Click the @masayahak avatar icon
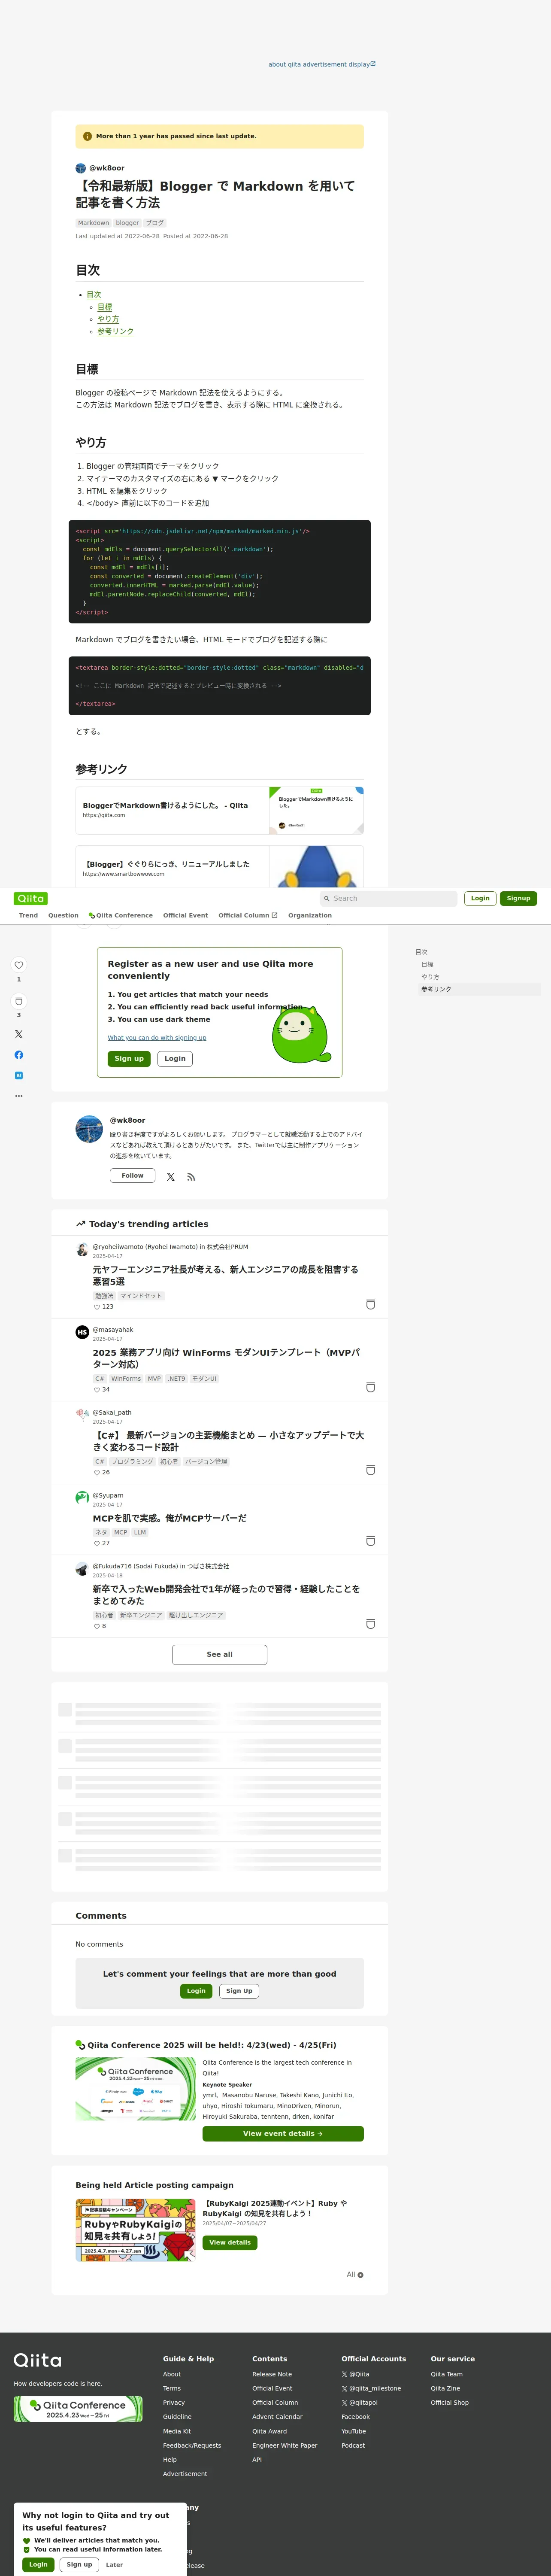Viewport: 551px width, 2576px height. click(82, 1332)
